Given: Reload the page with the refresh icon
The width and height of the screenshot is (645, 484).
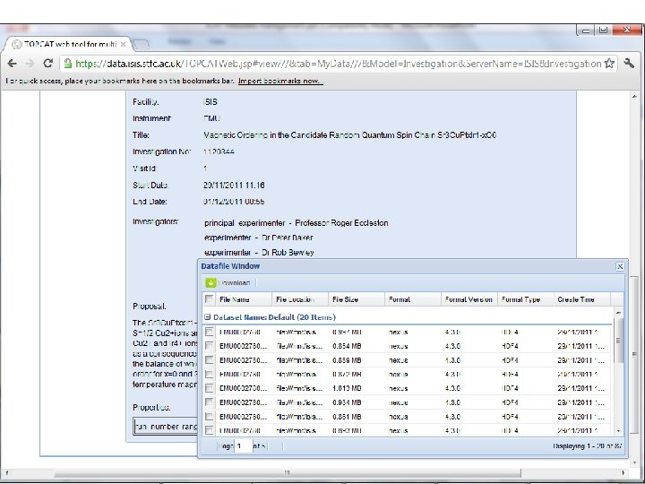Looking at the screenshot, I should tap(48, 63).
